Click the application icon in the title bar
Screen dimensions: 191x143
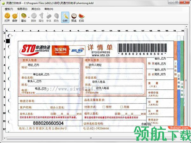click(x=3, y=3)
